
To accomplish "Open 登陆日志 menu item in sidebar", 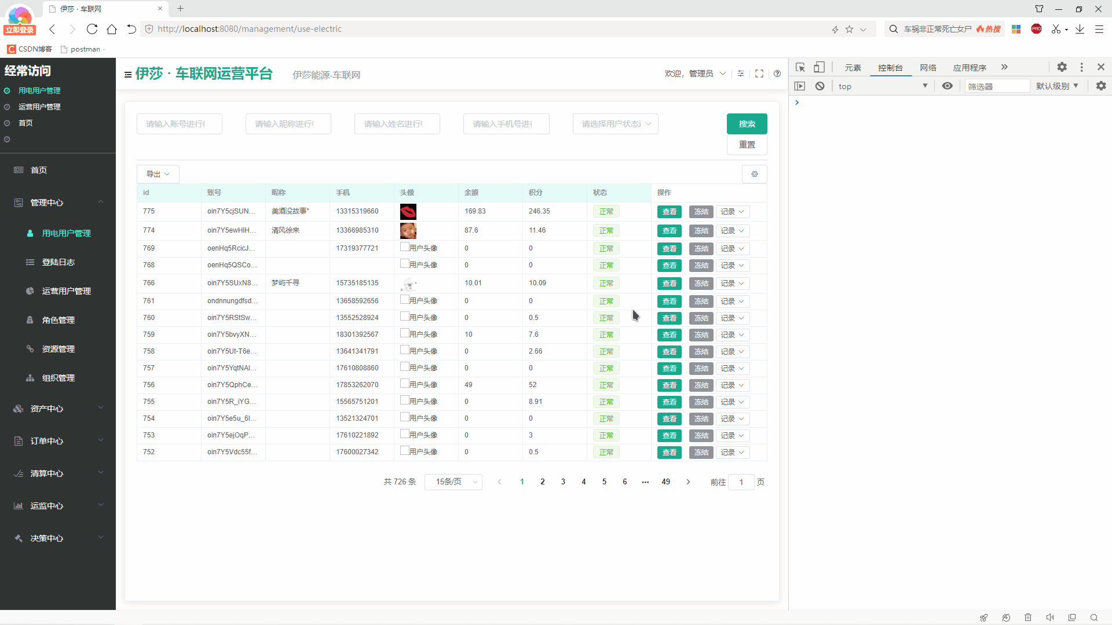I will tap(58, 262).
